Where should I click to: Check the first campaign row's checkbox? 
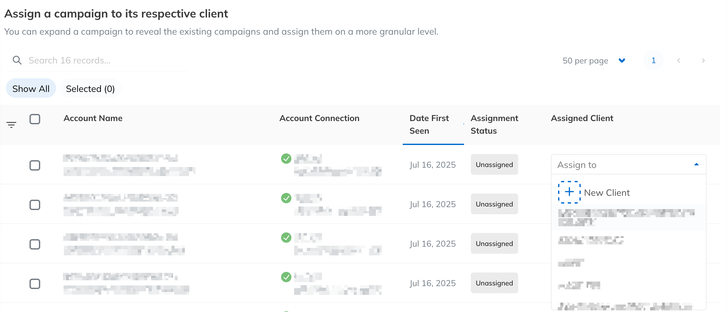(35, 165)
